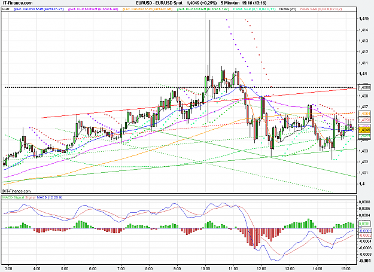This screenshot has width=374, height=272.
Task: Click green gleit. Durchschnitt (Einfach 192) legend
Action: 203,9
